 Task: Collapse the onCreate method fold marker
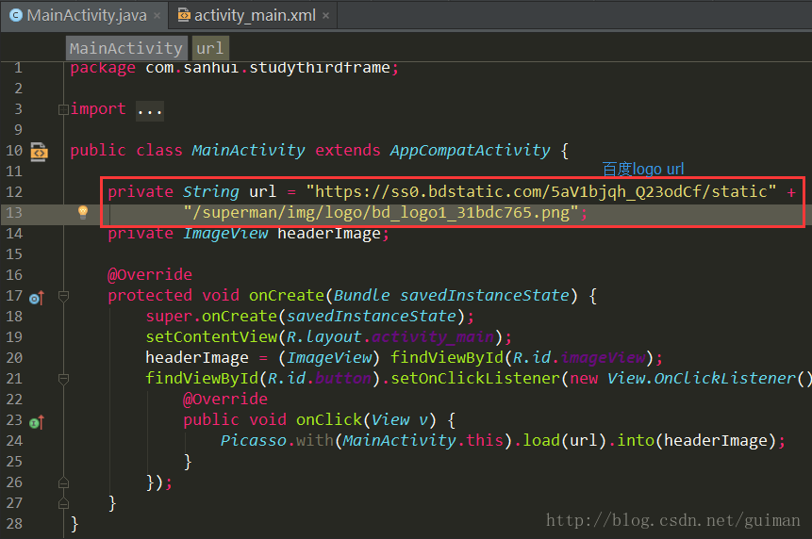point(63,296)
